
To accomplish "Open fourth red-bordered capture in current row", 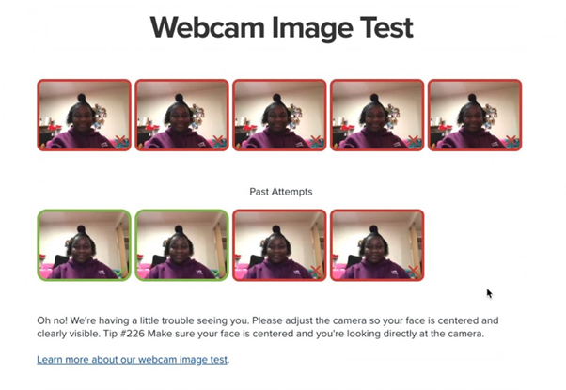I will pos(377,115).
